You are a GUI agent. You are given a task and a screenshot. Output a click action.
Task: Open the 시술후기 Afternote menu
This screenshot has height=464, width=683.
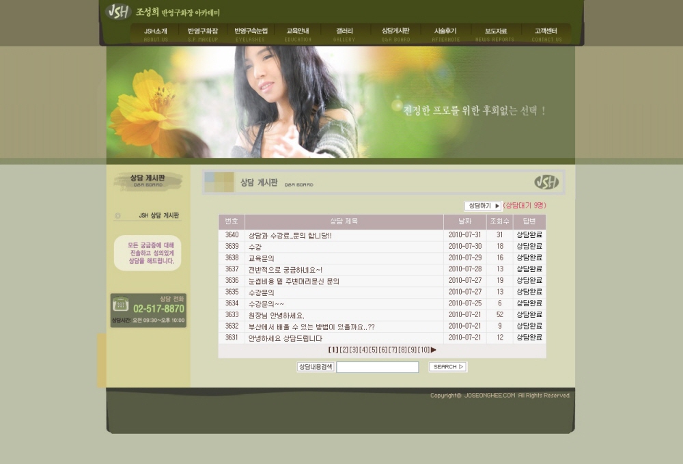[445, 34]
